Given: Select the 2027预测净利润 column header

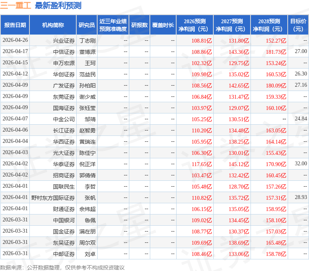Looking at the screenshot, I should tap(232, 25).
